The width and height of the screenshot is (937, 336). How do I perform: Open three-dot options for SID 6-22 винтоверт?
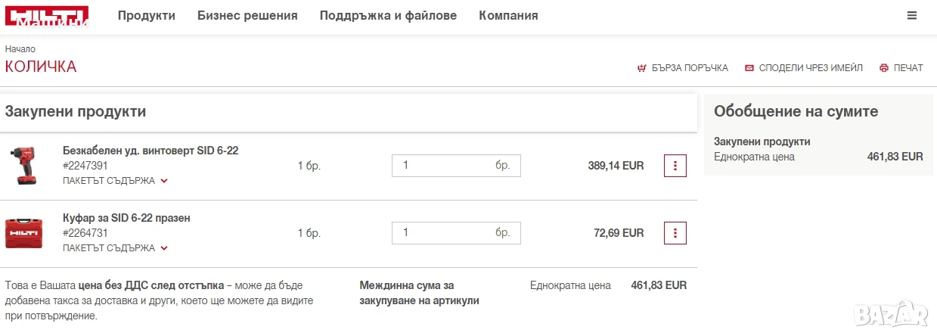[x=675, y=166]
